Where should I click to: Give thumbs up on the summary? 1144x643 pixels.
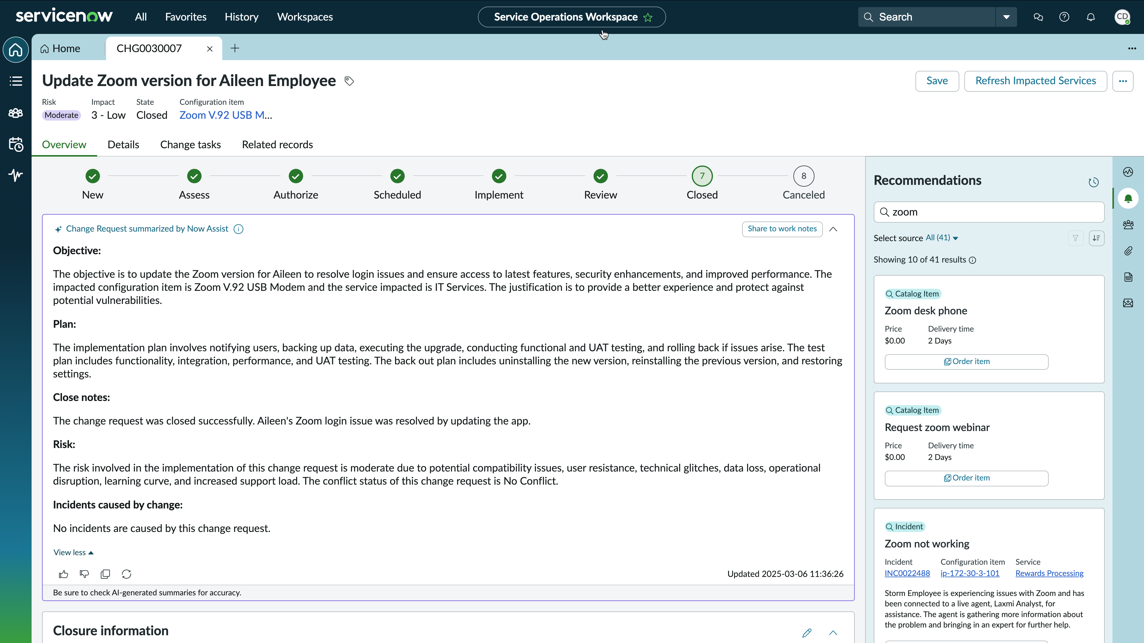63,574
